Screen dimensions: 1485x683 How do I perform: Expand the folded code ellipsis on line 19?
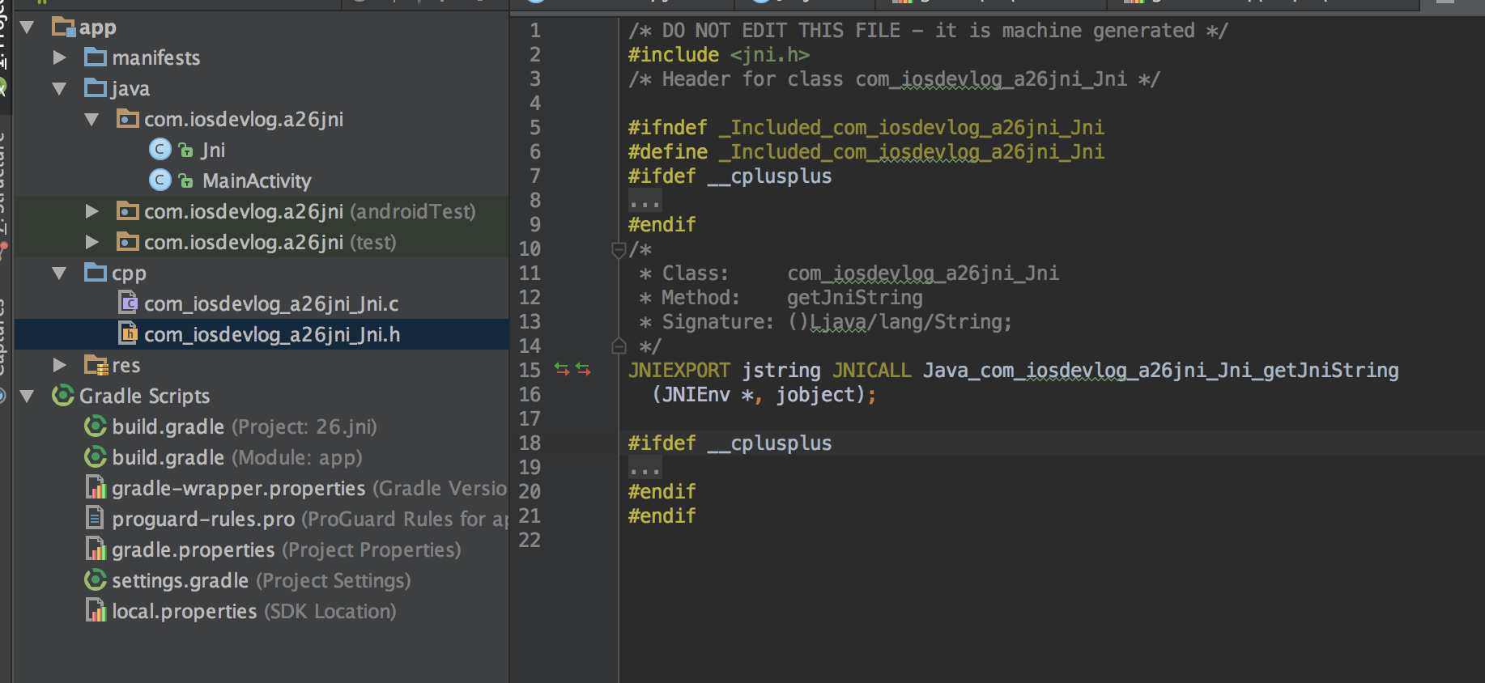tap(645, 468)
